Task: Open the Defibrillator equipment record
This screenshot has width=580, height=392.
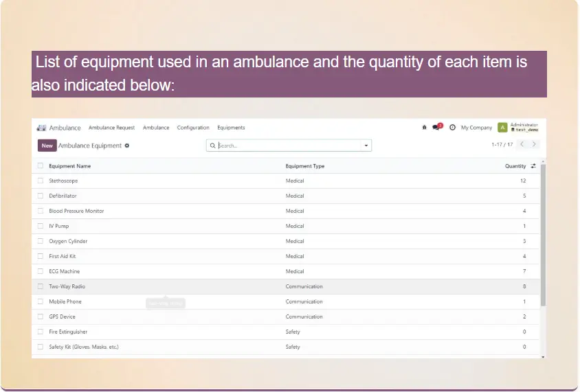Action: coord(63,196)
